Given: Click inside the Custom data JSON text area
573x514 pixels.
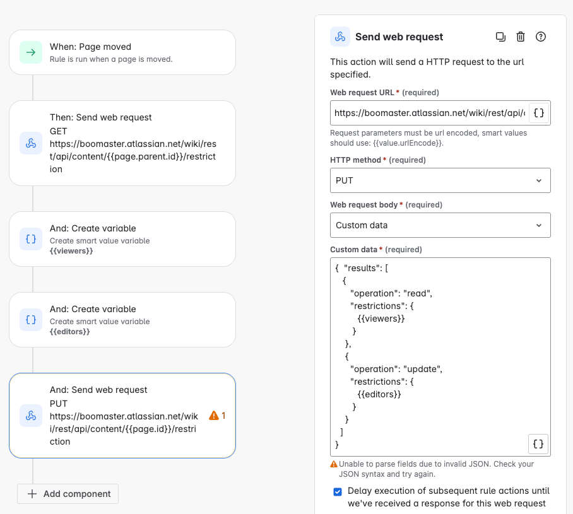Looking at the screenshot, I should tap(440, 357).
